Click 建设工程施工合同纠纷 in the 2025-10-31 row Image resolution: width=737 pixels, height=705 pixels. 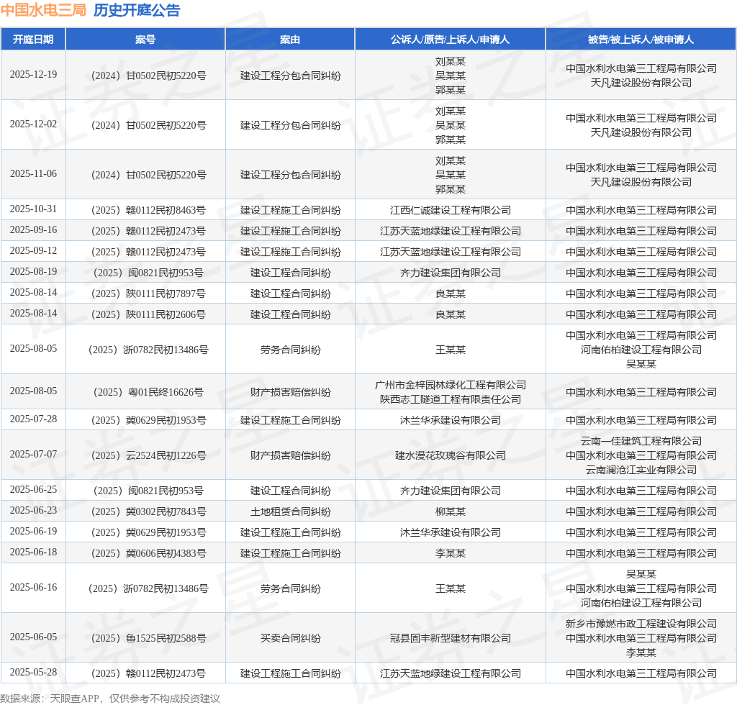(x=291, y=210)
